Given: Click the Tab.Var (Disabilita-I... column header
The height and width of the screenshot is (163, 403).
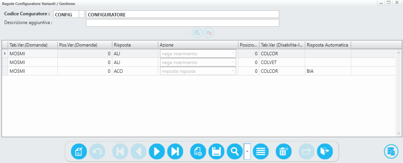Looking at the screenshot, I should point(282,45).
